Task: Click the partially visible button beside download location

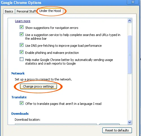Action: coord(109,124)
